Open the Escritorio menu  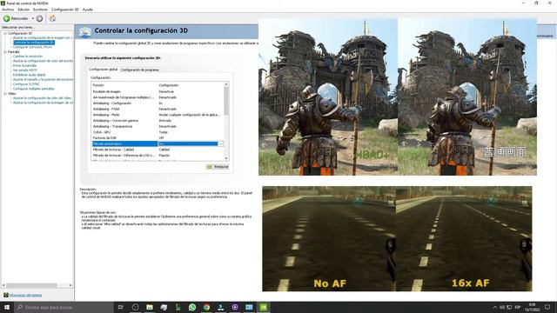point(40,10)
